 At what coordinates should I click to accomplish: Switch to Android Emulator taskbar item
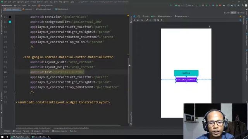pyautogui.click(x=41, y=137)
